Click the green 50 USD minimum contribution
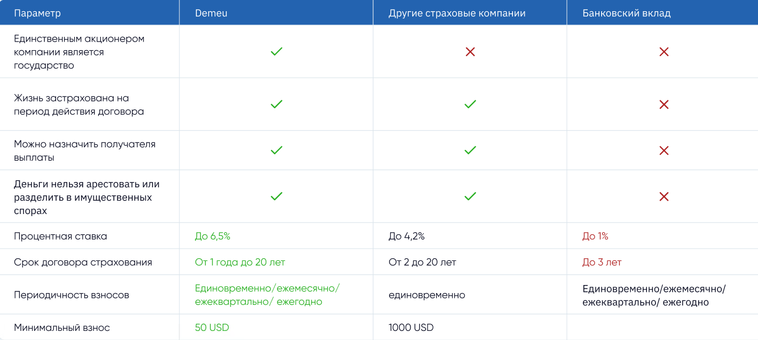758x340 pixels. click(212, 328)
